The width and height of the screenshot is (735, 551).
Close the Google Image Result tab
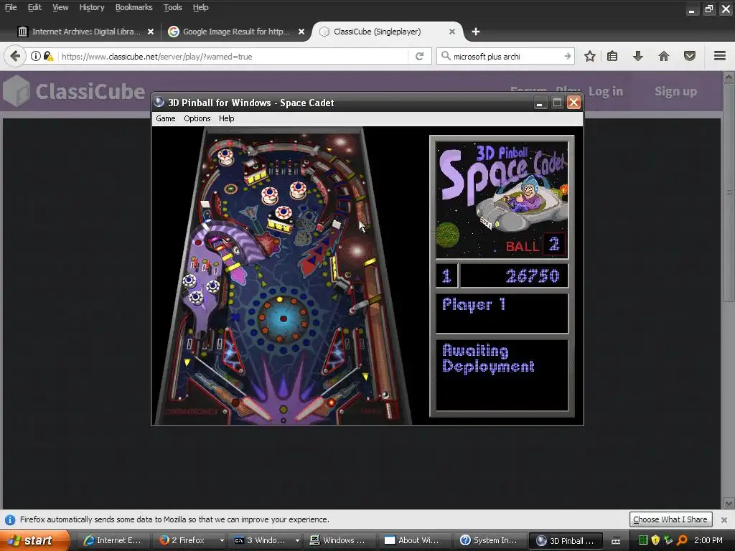pyautogui.click(x=301, y=32)
